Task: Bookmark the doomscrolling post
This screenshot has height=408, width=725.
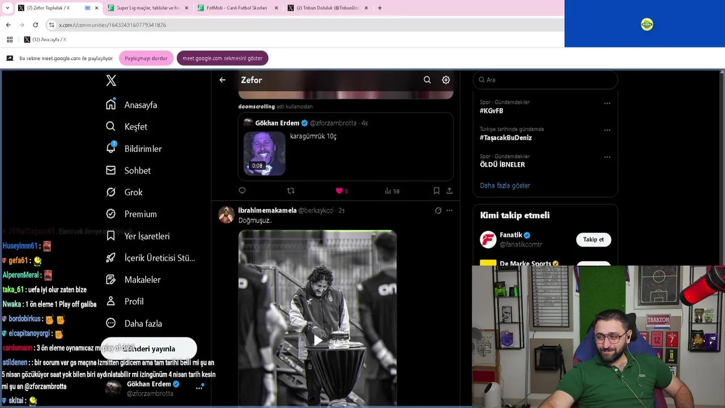Action: [x=436, y=191]
